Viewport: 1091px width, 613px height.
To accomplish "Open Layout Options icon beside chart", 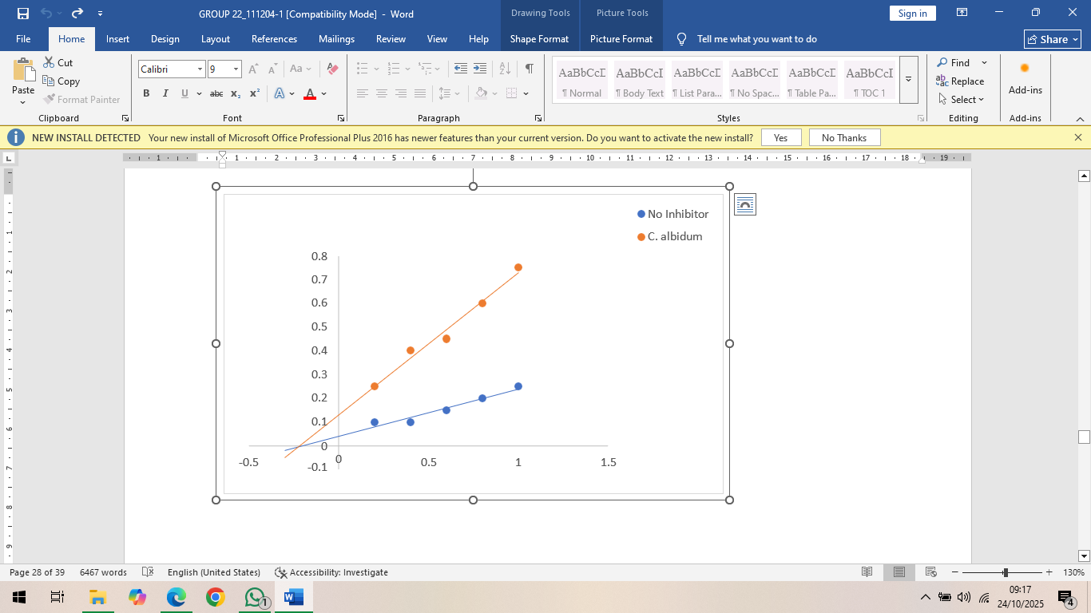I will pos(744,204).
